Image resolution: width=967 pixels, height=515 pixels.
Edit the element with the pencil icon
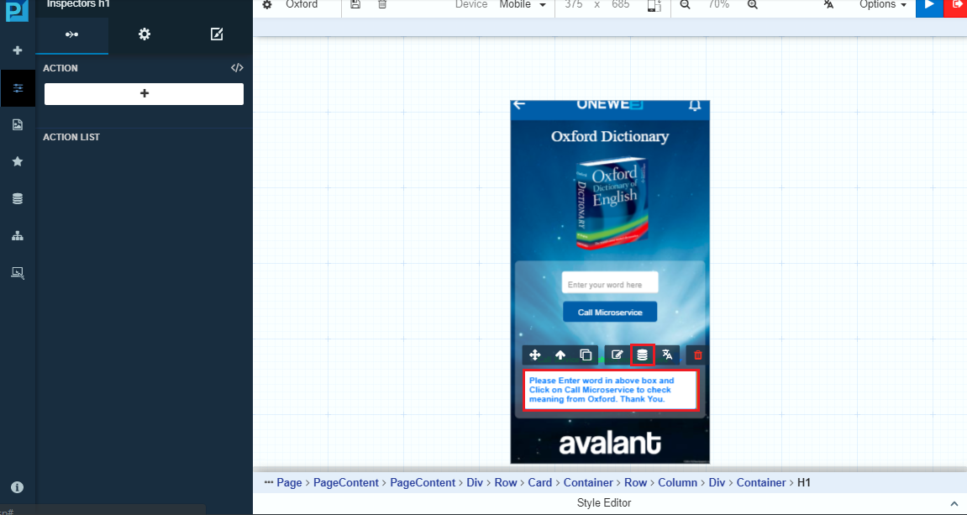point(617,355)
